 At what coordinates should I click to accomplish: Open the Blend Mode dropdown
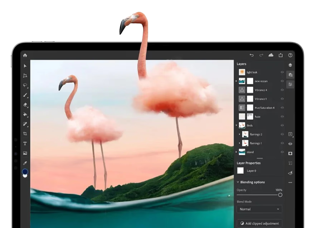(x=260, y=209)
